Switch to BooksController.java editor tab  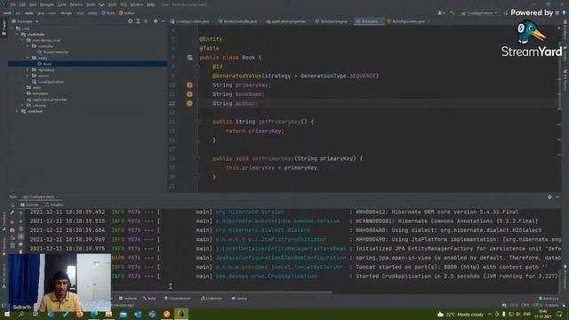pos(239,21)
